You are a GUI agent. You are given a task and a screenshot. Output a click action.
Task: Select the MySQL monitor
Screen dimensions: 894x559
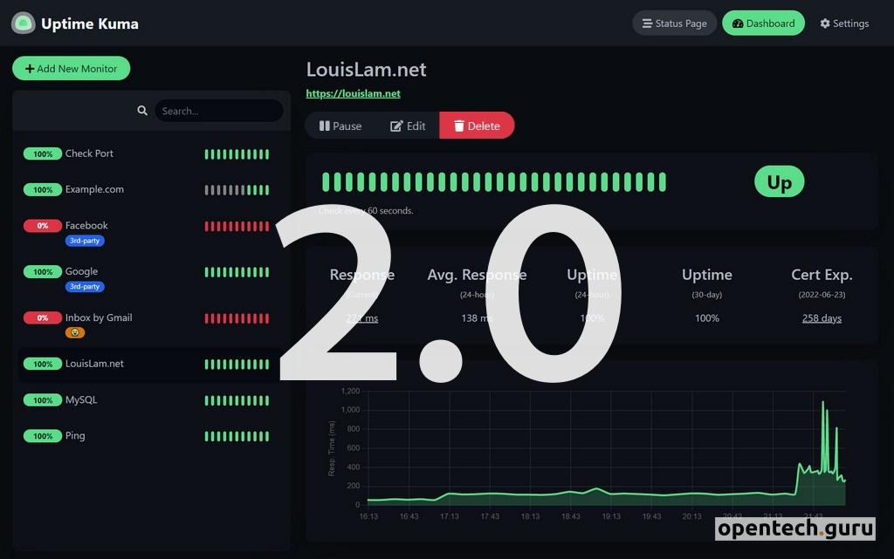pos(149,400)
